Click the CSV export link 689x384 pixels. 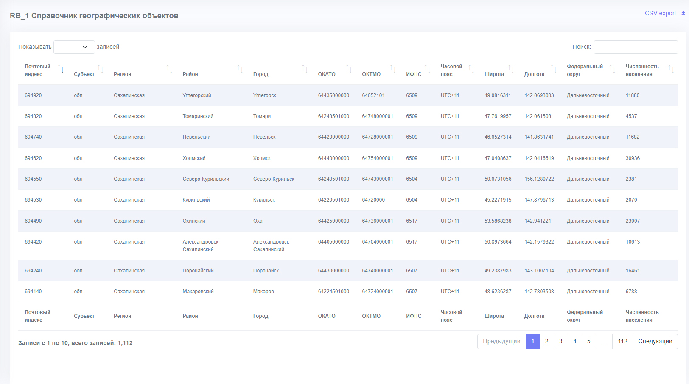pyautogui.click(x=660, y=13)
